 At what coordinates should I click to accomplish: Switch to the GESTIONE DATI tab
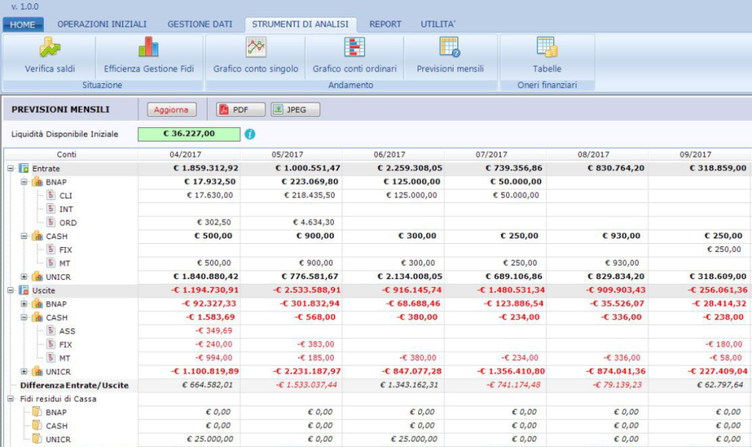[200, 24]
